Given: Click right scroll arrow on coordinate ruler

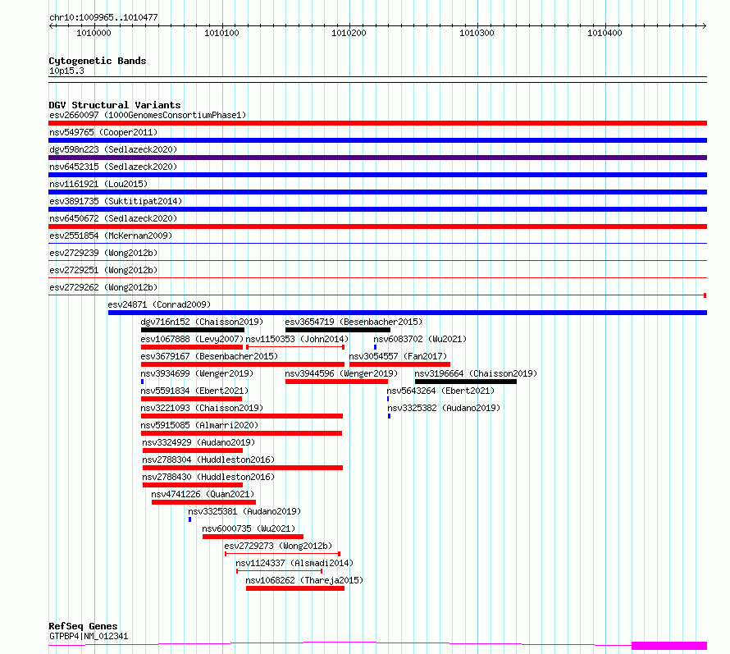Looking at the screenshot, I should [x=704, y=26].
